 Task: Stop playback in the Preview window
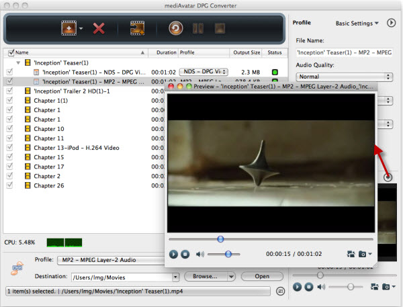185,255
